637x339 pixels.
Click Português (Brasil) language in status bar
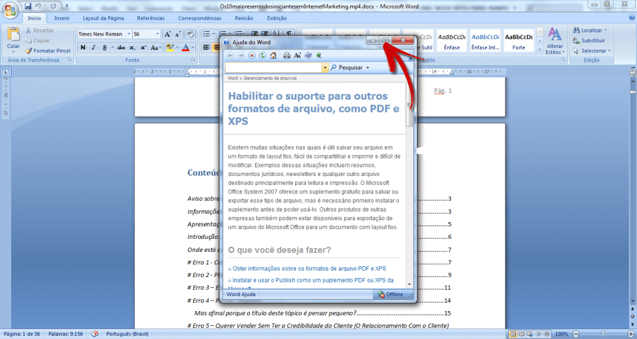(x=127, y=334)
